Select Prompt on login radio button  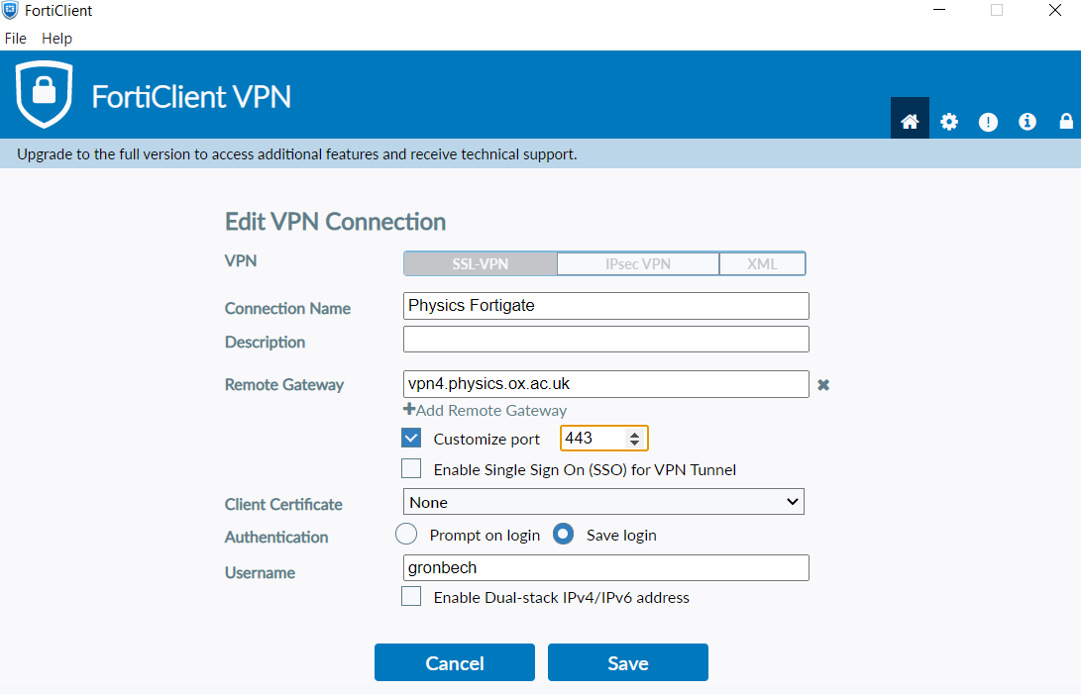(x=406, y=535)
